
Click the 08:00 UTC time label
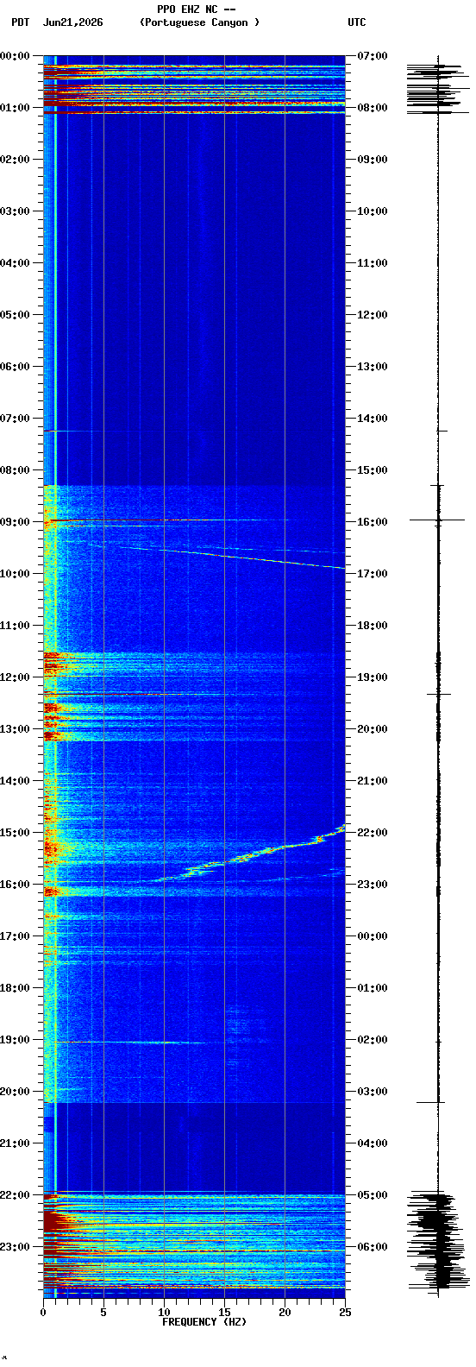coord(372,107)
